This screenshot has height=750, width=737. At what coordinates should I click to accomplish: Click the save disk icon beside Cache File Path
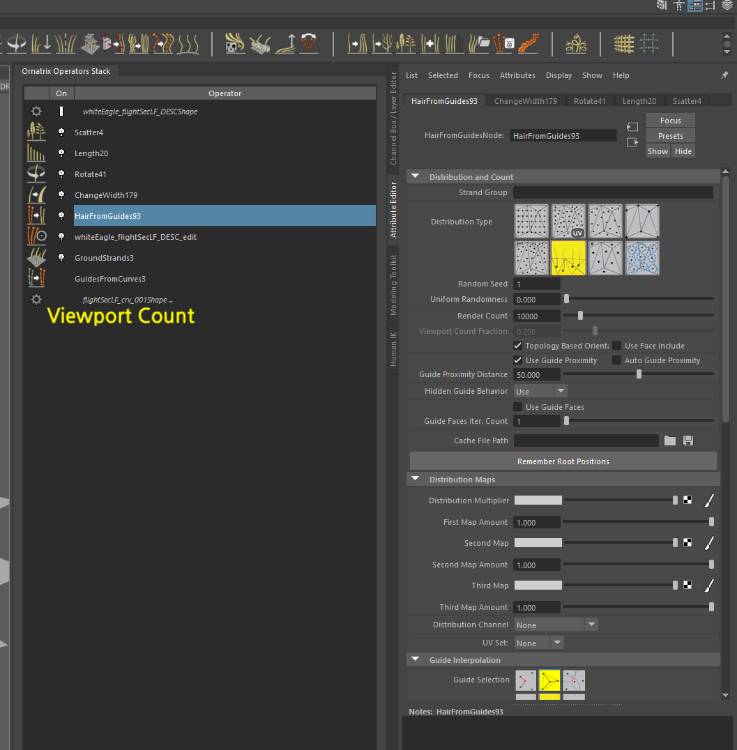(688, 441)
